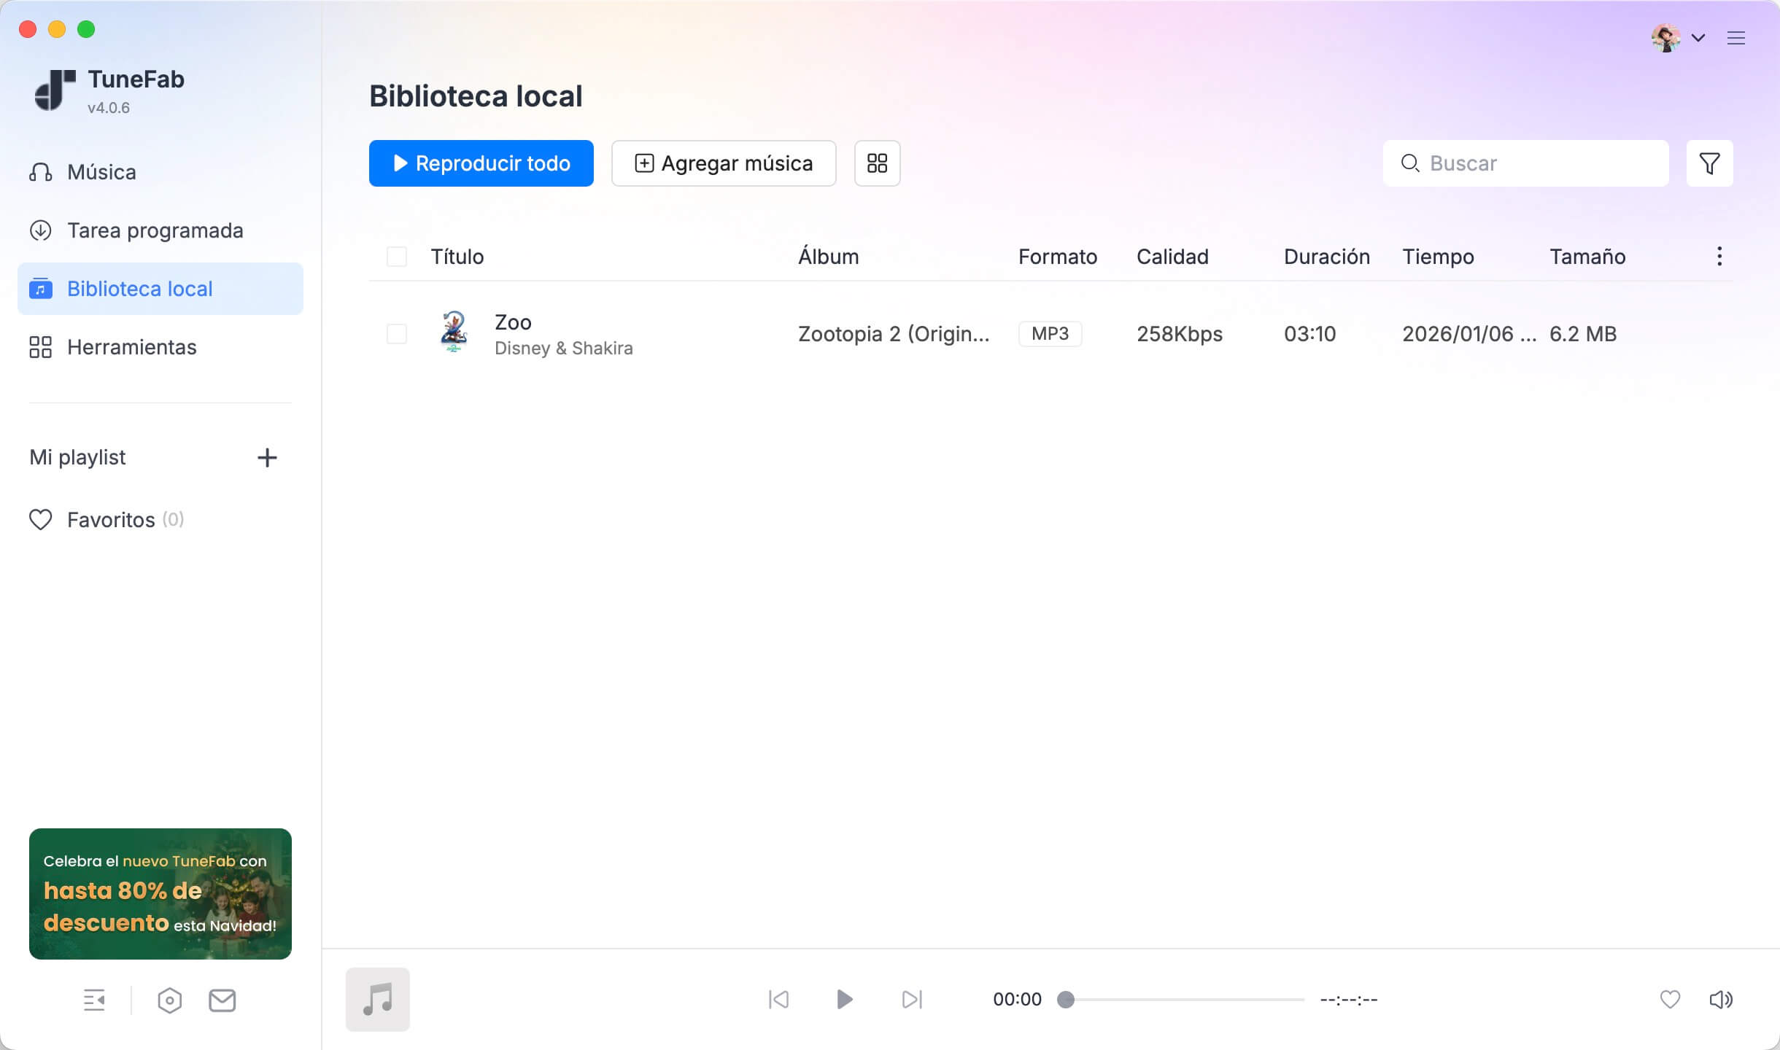
Task: Check the Zoo song checkbox
Action: click(397, 334)
